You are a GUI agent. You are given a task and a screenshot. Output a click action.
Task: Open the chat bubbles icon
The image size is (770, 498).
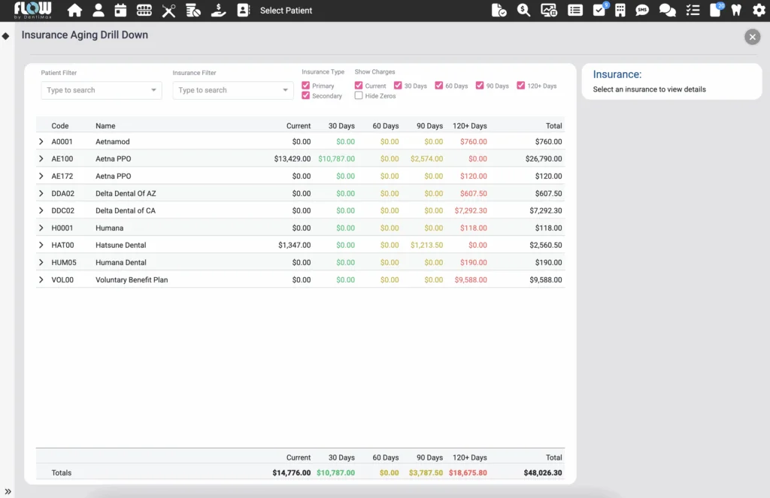pos(667,11)
